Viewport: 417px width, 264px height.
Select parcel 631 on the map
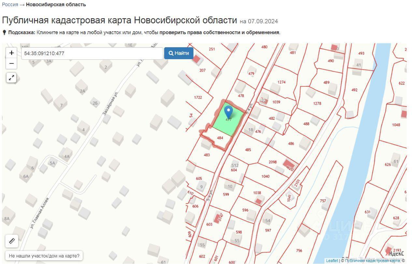pos(367,212)
